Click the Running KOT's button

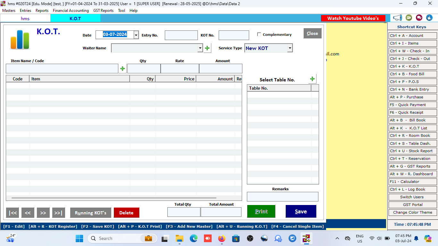click(90, 213)
